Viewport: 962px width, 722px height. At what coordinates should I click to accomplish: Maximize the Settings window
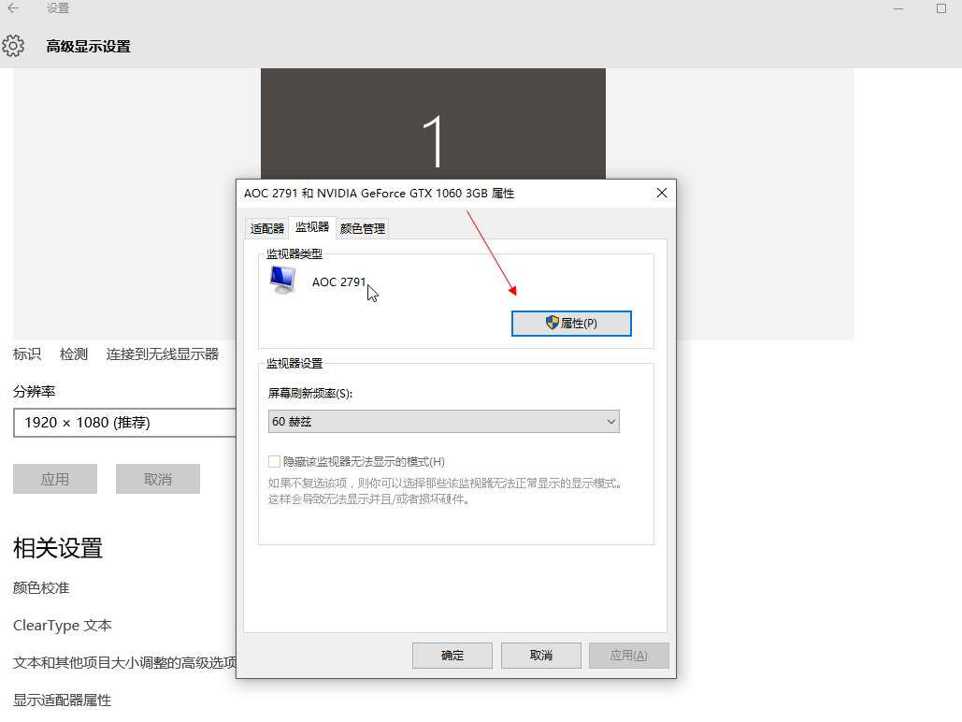point(941,8)
